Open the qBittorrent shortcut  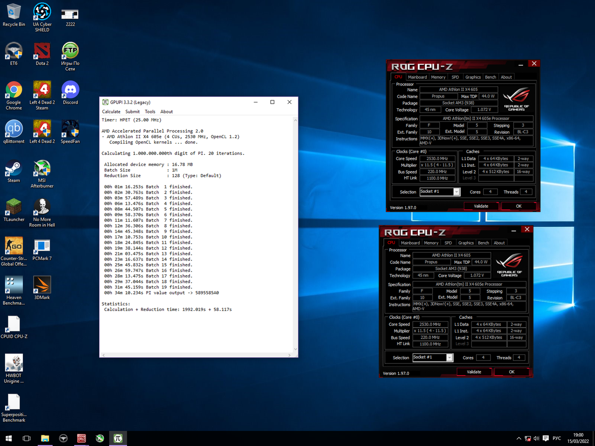tap(14, 132)
